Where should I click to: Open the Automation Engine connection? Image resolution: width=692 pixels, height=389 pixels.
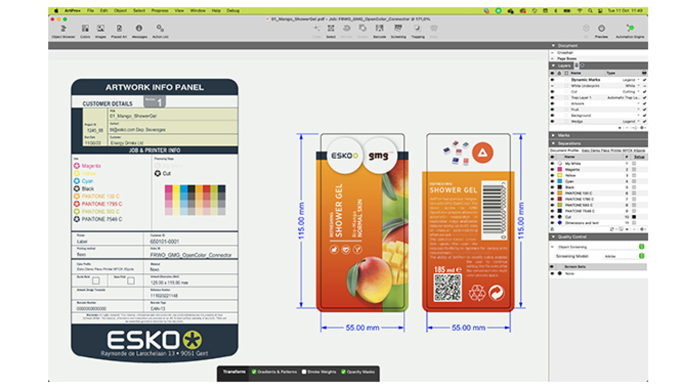point(630,31)
